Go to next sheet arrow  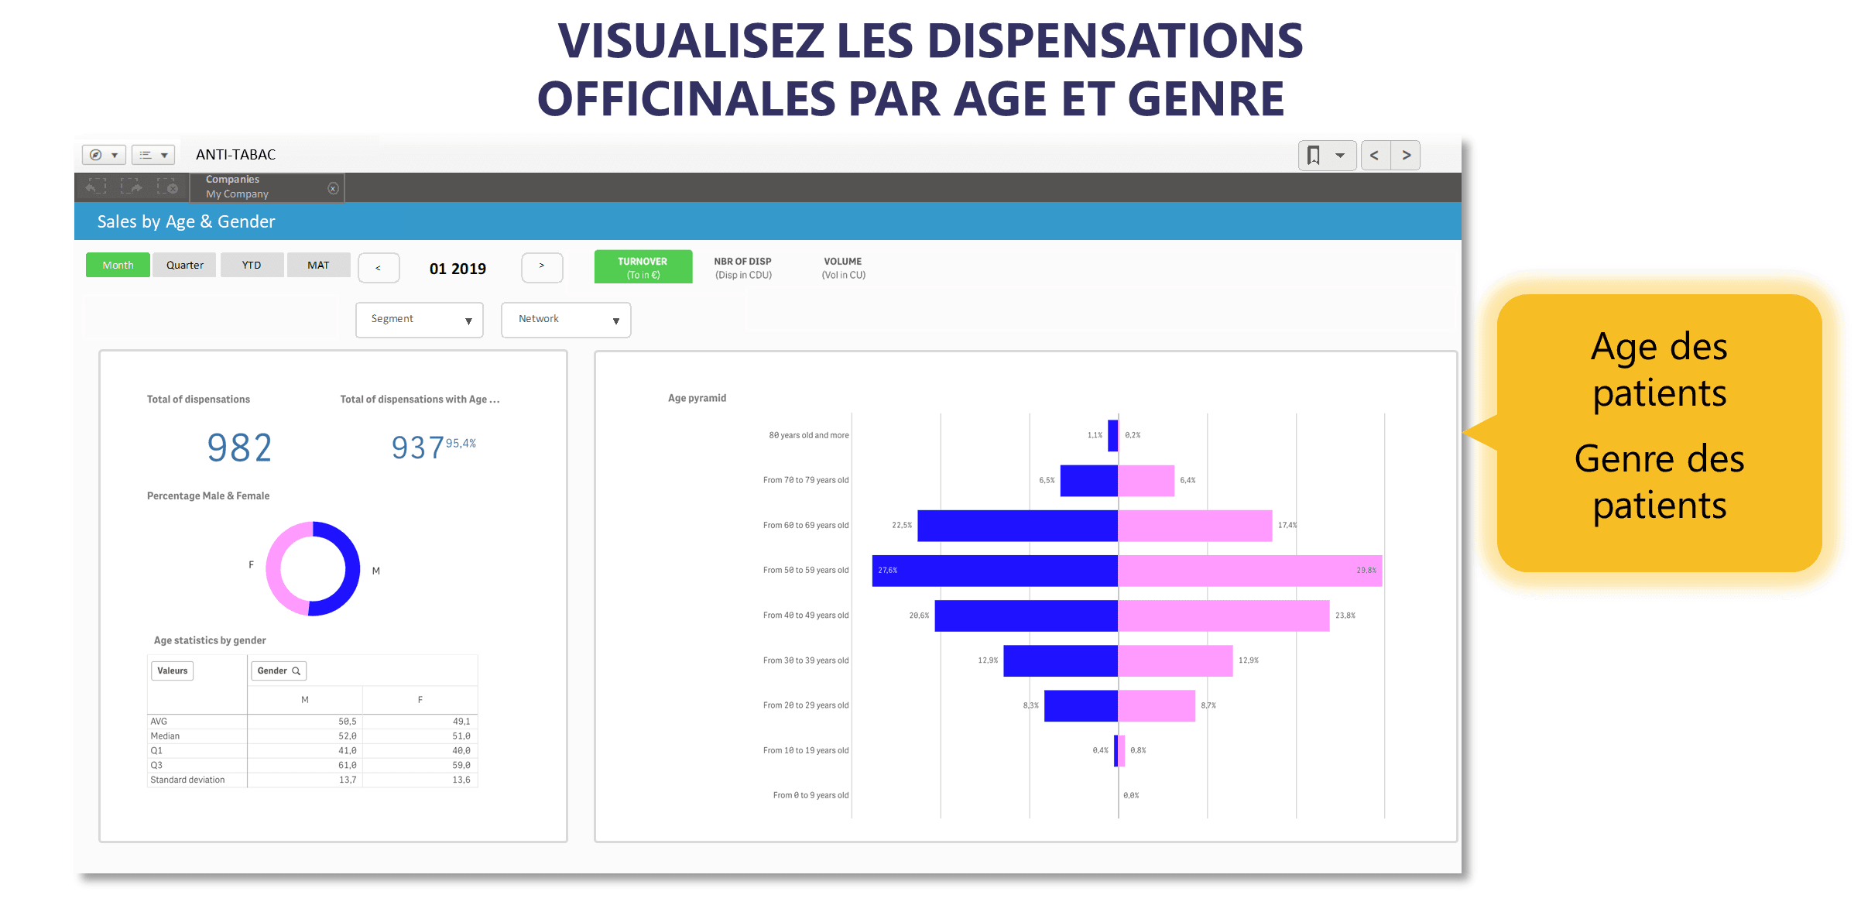(x=1406, y=156)
